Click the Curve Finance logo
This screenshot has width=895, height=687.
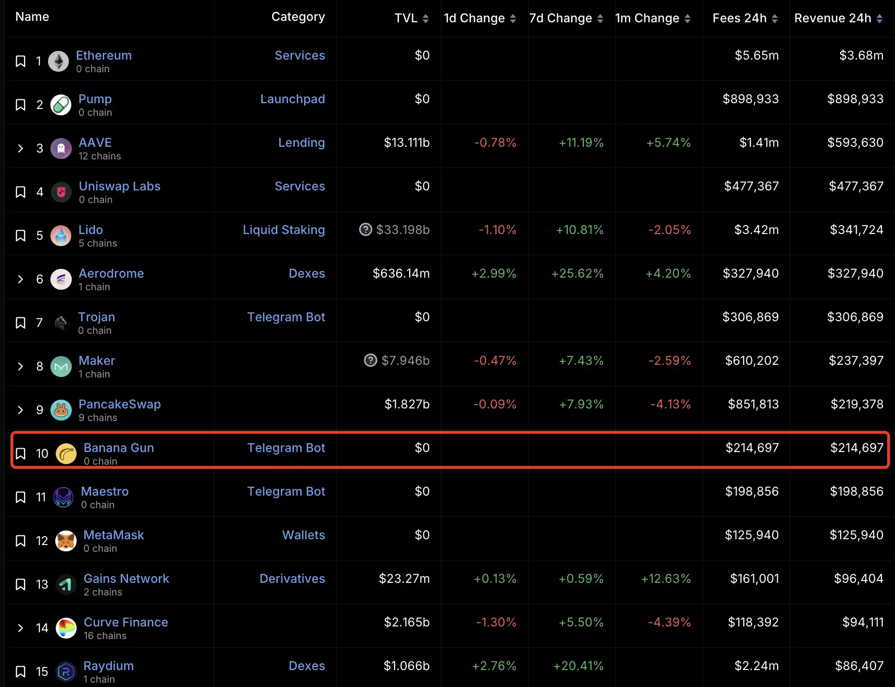tap(66, 628)
